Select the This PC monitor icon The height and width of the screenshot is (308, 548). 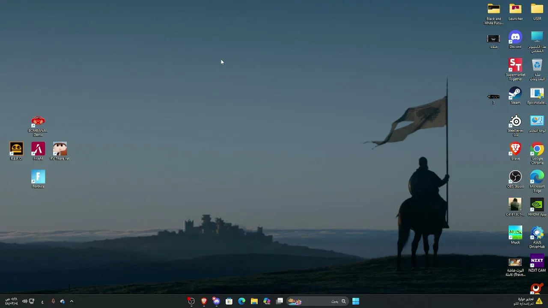pyautogui.click(x=537, y=41)
